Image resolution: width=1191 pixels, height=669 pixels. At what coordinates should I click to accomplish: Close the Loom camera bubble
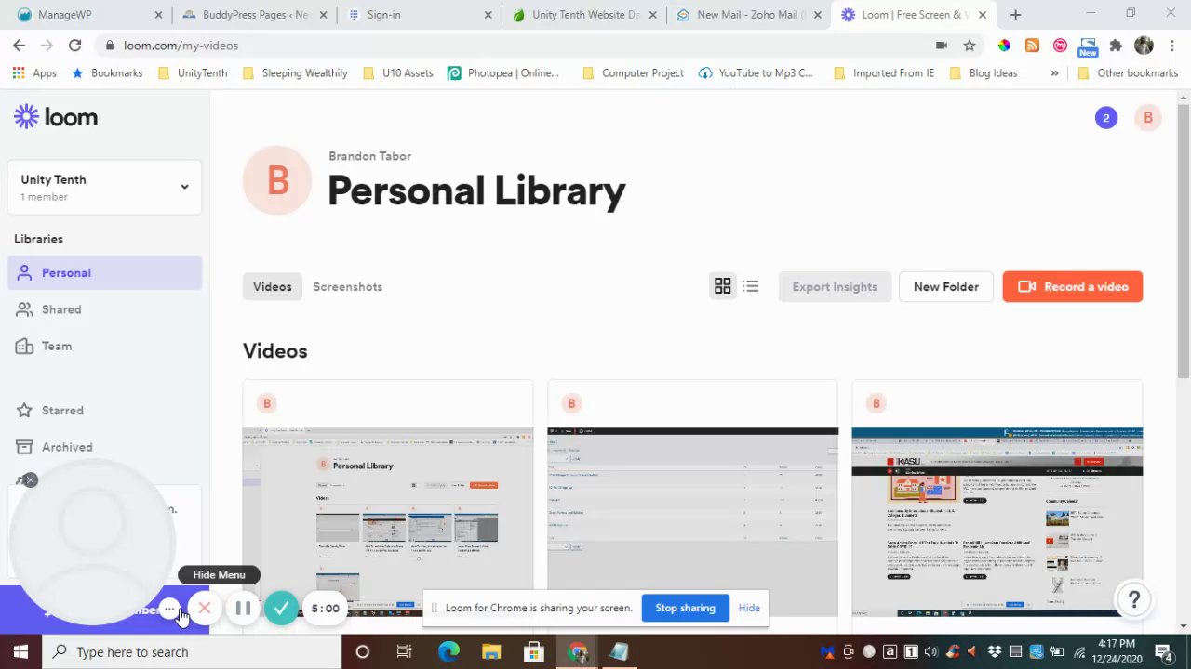tap(30, 480)
